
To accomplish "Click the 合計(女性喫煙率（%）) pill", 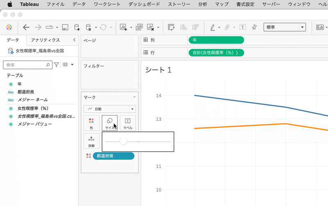I will coord(216,53).
